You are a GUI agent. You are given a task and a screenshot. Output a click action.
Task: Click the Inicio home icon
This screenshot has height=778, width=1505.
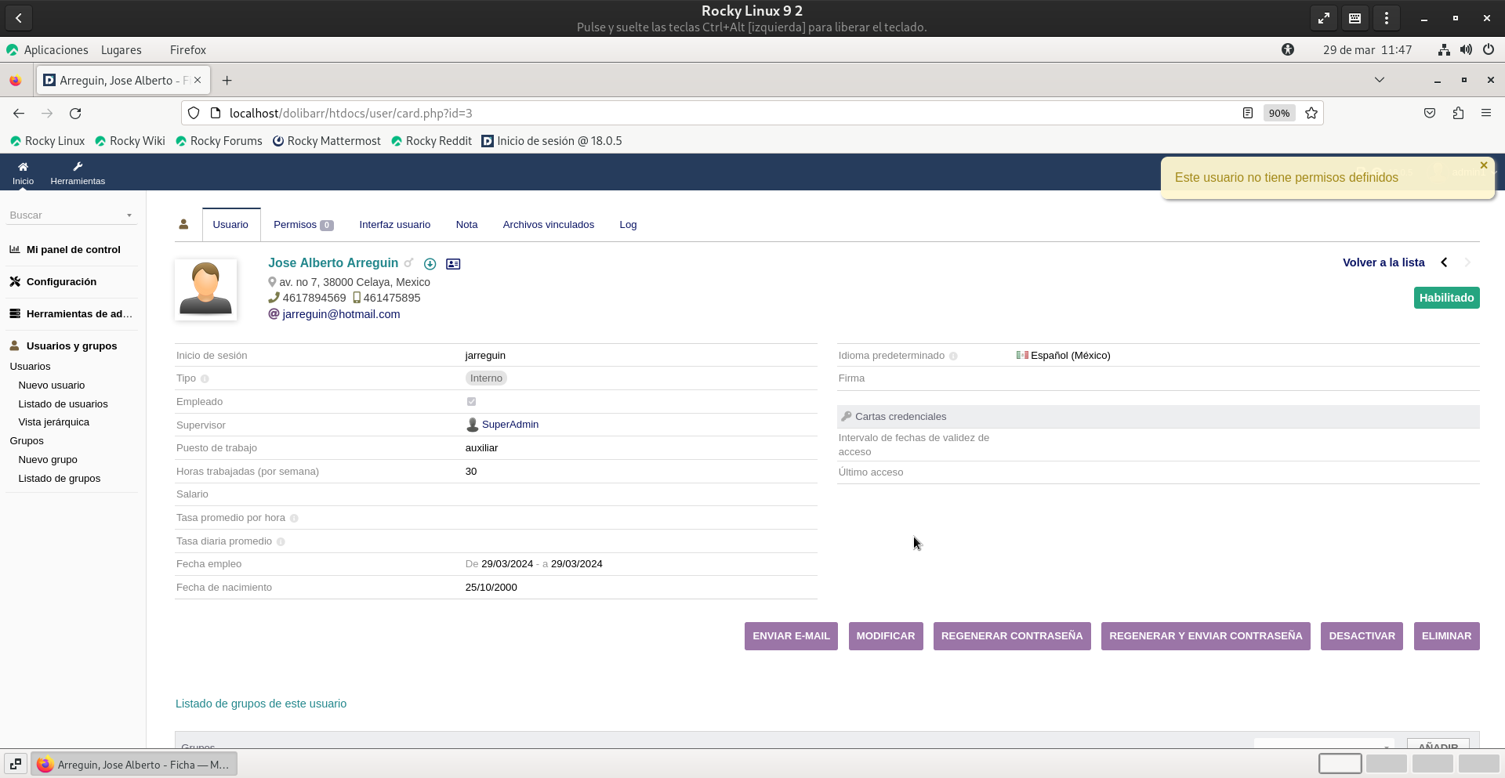pyautogui.click(x=23, y=167)
